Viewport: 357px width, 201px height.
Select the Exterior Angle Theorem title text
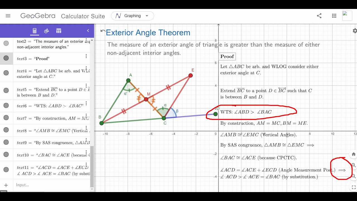point(148,33)
